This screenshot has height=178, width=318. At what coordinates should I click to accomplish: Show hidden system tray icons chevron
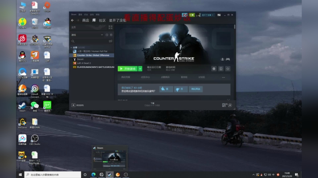[254, 174]
